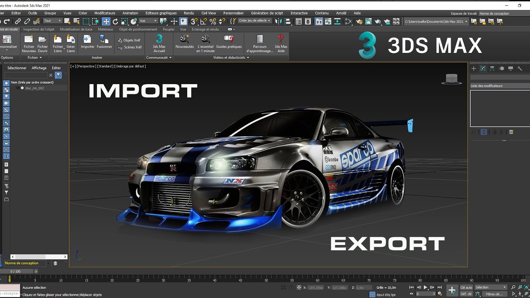Screen dimensions: 530x298
Task: Select the Move transform tool
Action: tap(106, 21)
